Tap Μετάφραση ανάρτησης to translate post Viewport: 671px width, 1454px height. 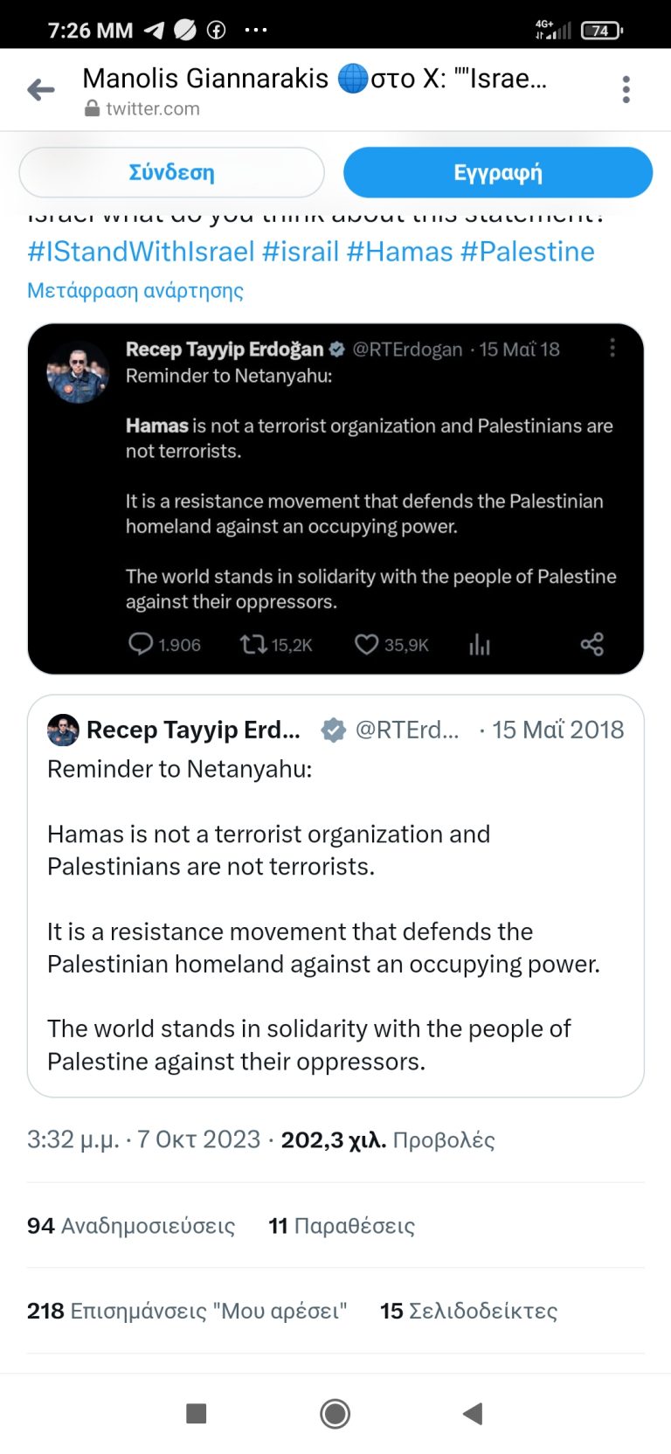[135, 290]
